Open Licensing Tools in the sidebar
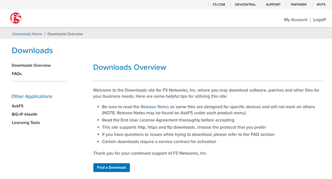The width and height of the screenshot is (332, 179). [x=26, y=122]
